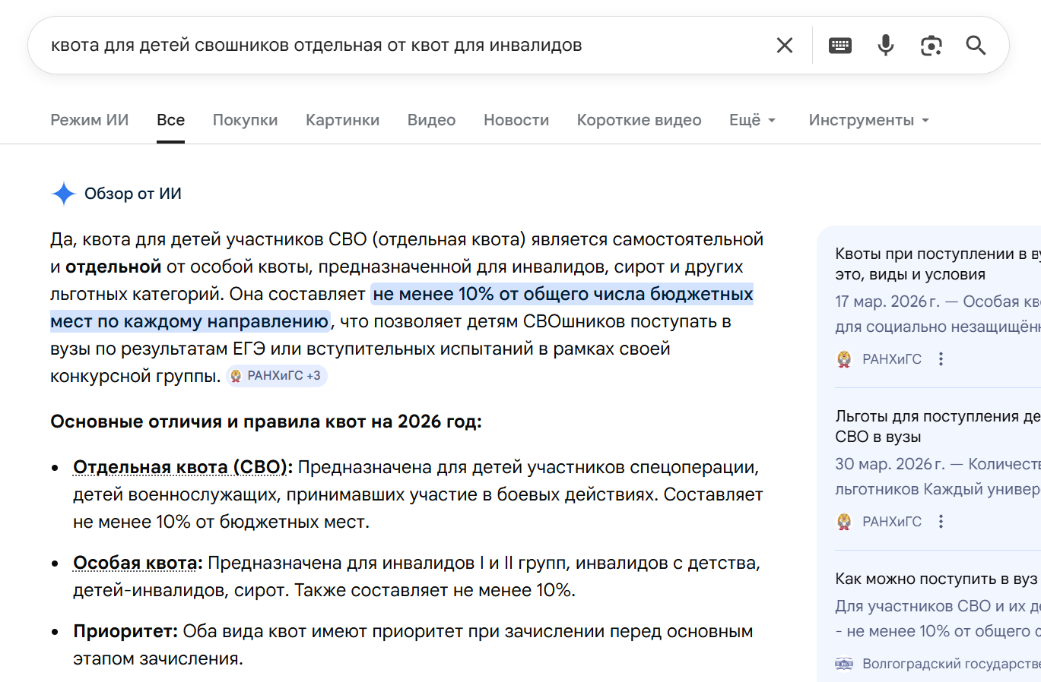Screen dimensions: 1041x682
Task: Open the virtual keyboard icon
Action: click(840, 46)
